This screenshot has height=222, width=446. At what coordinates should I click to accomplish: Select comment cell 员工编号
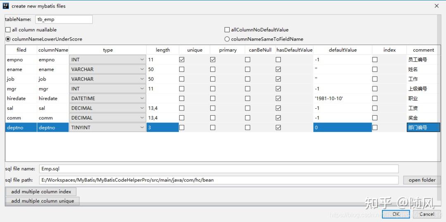[x=424, y=60]
